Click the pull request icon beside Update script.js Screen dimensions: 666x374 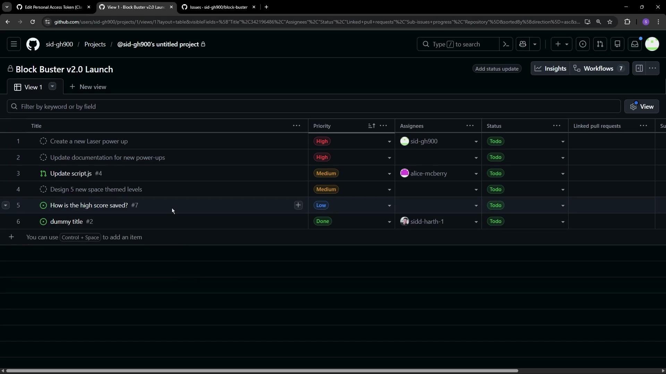coord(43,173)
